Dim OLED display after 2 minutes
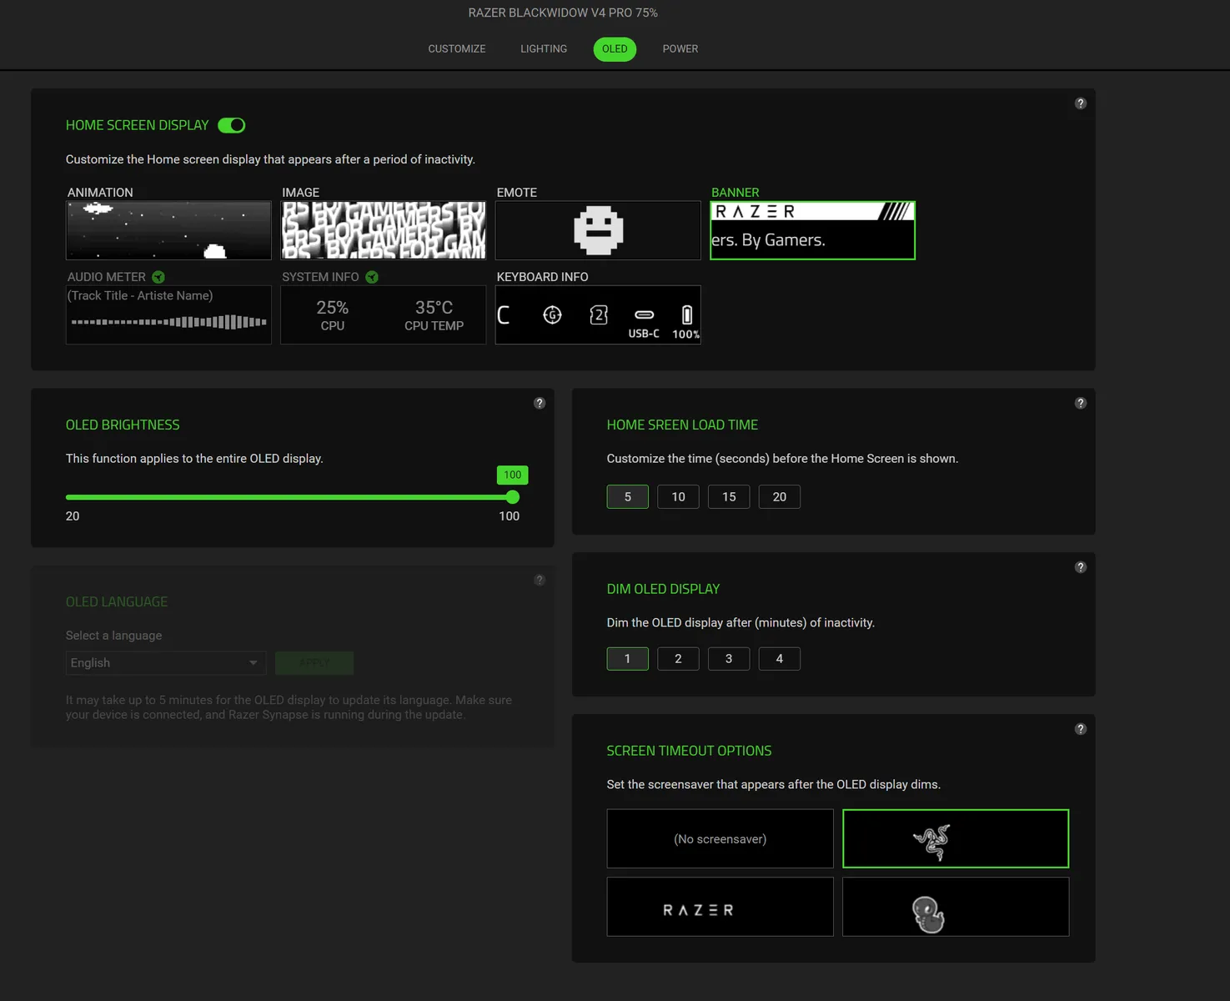Viewport: 1230px width, 1001px height. click(679, 659)
